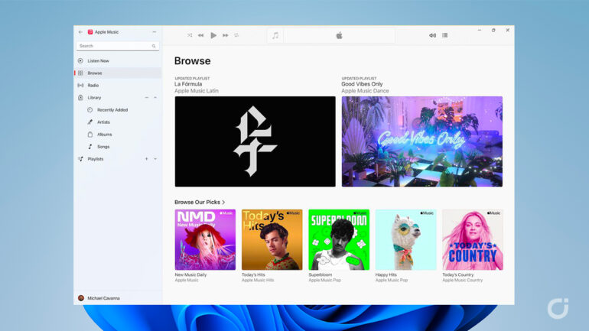Open the Good Vibes Only playlist artwork
The image size is (589, 331).
coord(421,141)
